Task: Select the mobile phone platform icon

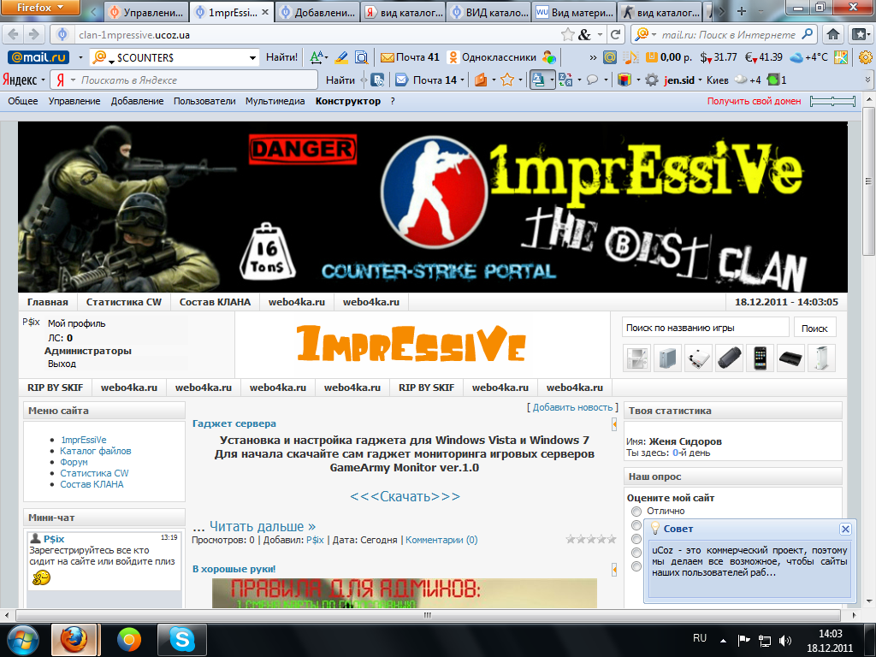Action: coord(760,358)
